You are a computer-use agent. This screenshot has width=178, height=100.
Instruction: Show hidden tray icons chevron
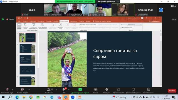point(130,97)
